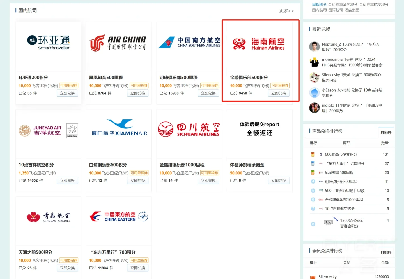This screenshot has height=279, width=404.
Task: Go to the 国际航司 category
Action: [x=336, y=10]
